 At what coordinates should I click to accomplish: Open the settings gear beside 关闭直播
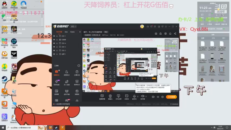tap(162, 97)
